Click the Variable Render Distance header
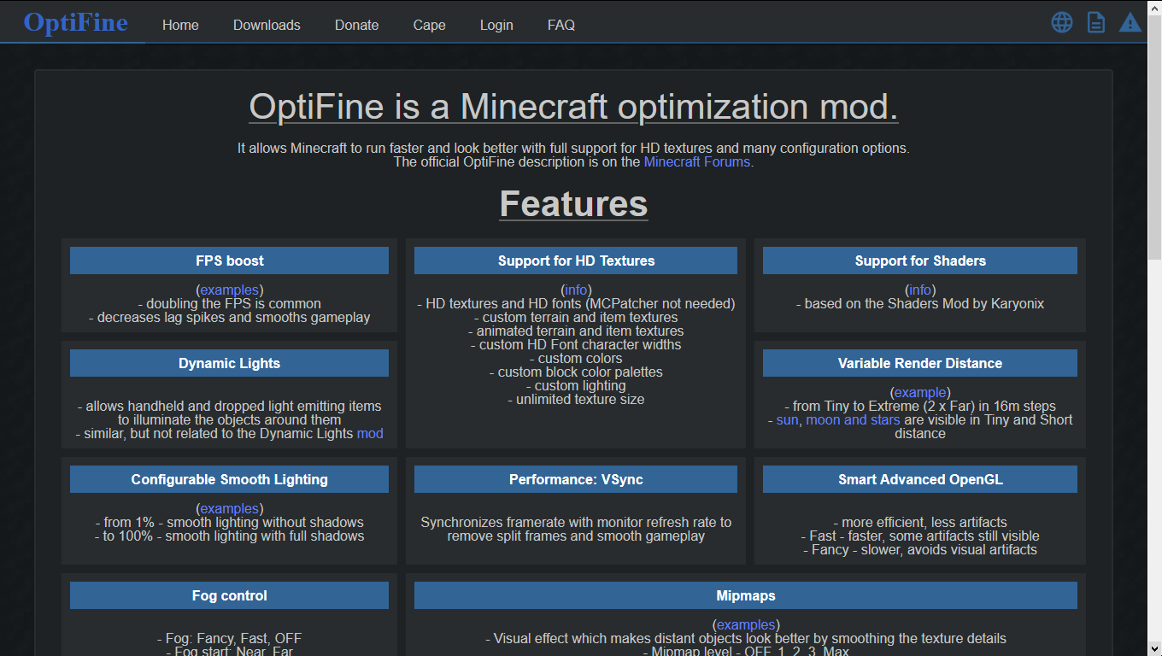 pyautogui.click(x=920, y=363)
